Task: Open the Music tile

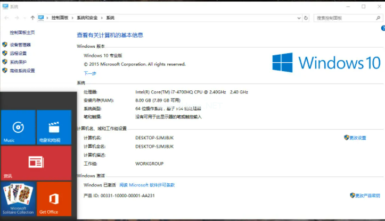Action: pyautogui.click(x=18, y=127)
